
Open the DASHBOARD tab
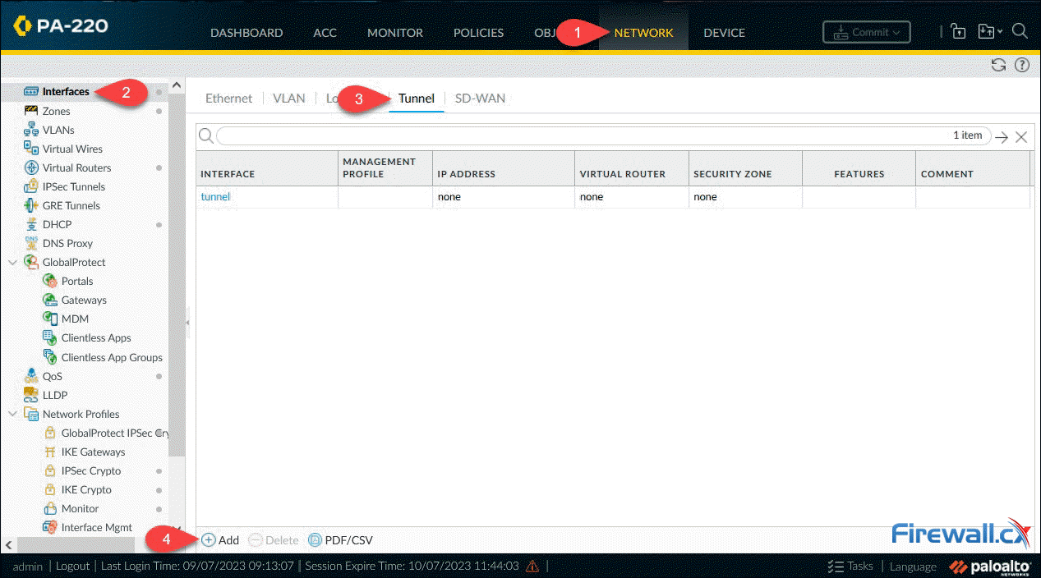click(x=246, y=33)
